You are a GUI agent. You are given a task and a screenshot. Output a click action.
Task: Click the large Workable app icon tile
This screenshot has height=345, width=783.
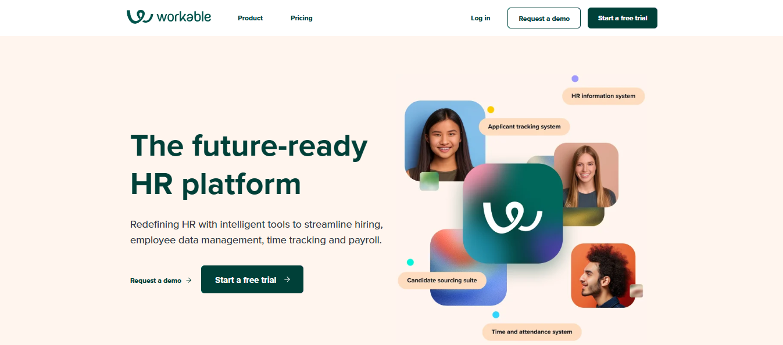(x=513, y=213)
